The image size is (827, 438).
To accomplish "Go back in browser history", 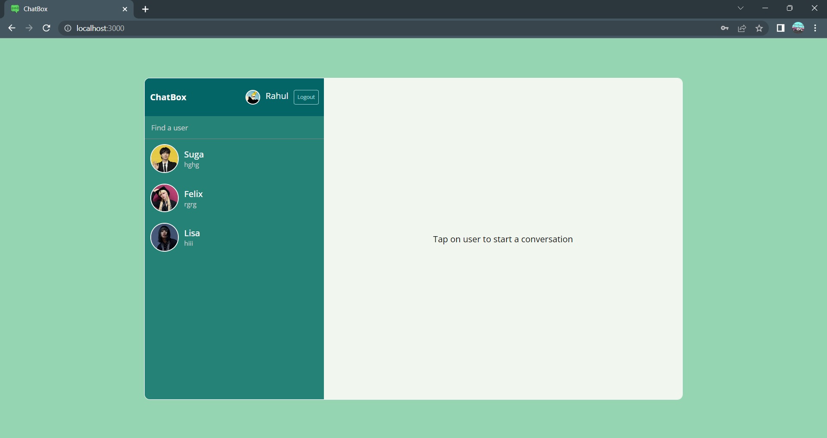I will point(11,28).
